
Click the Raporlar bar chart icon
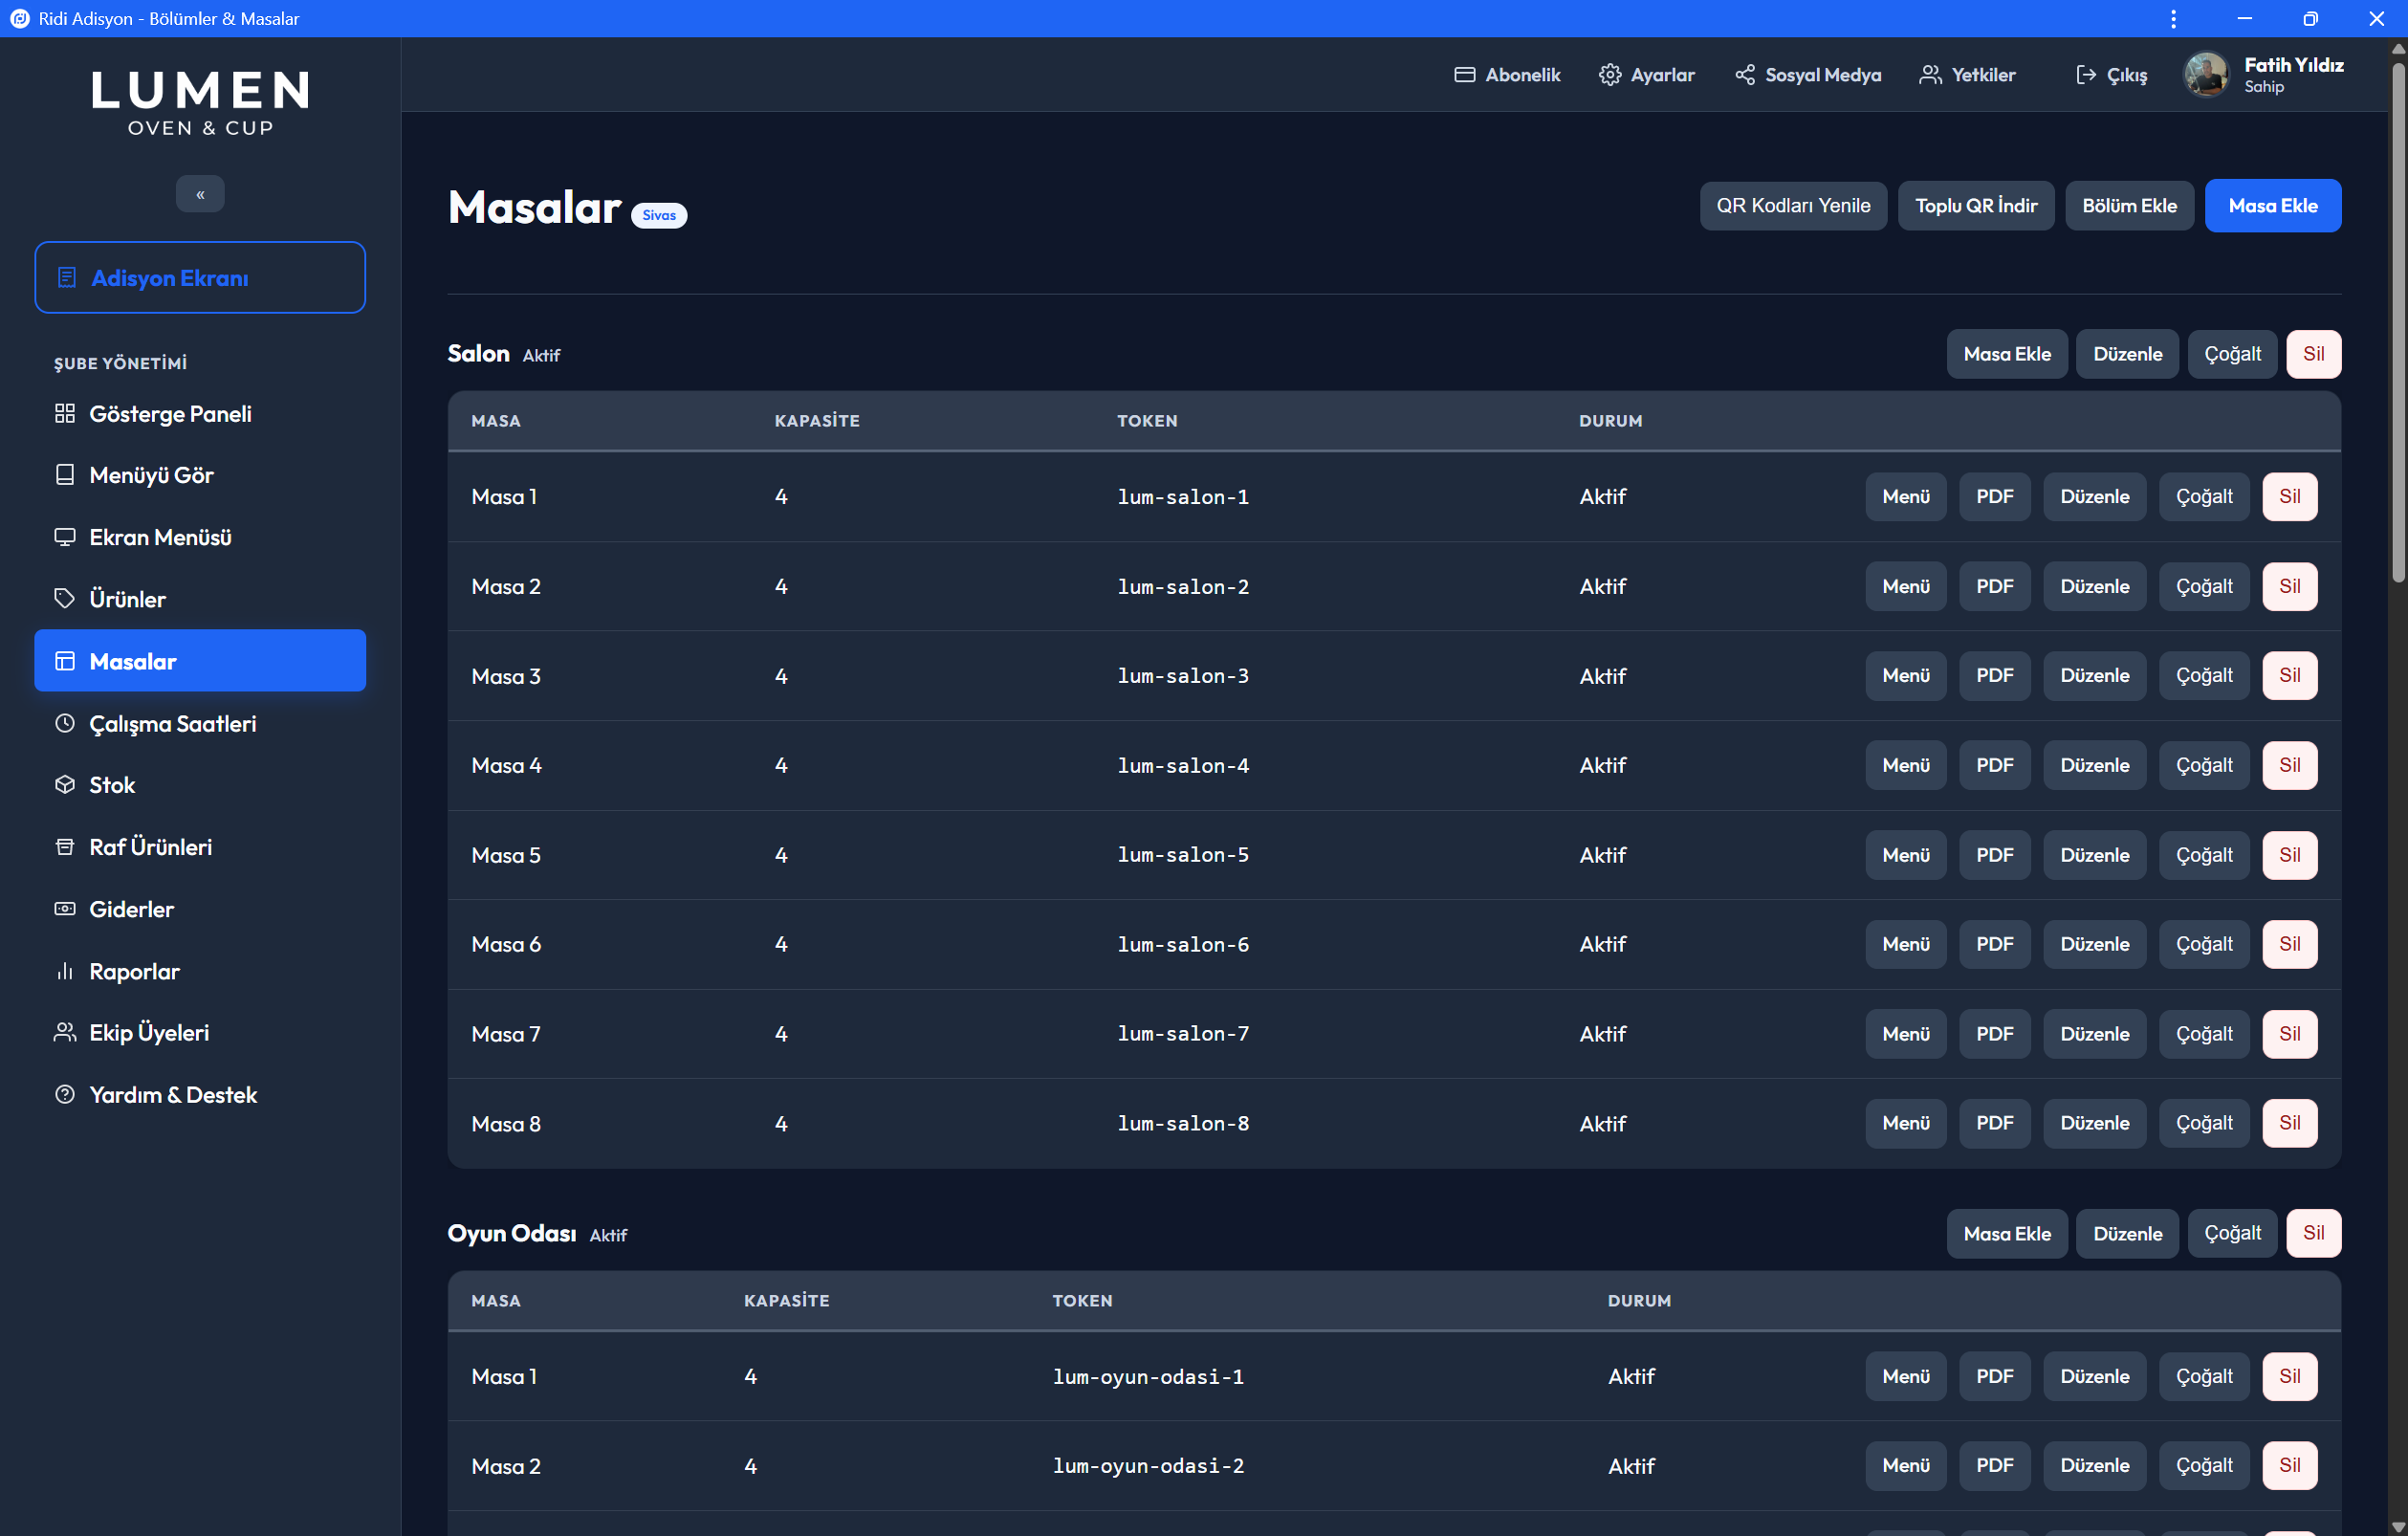tap(65, 971)
